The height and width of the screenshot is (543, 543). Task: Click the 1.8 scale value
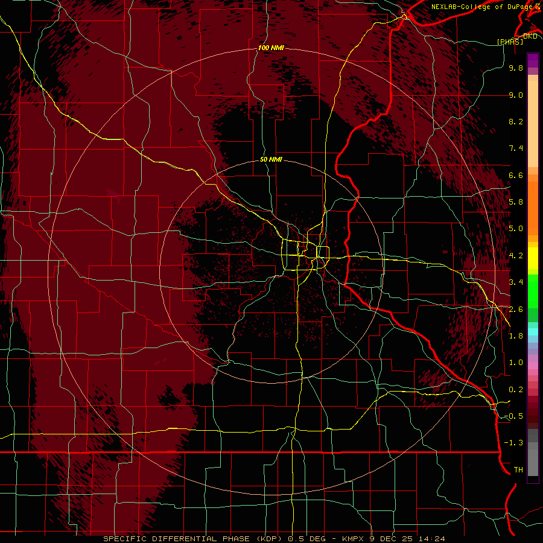[516, 336]
